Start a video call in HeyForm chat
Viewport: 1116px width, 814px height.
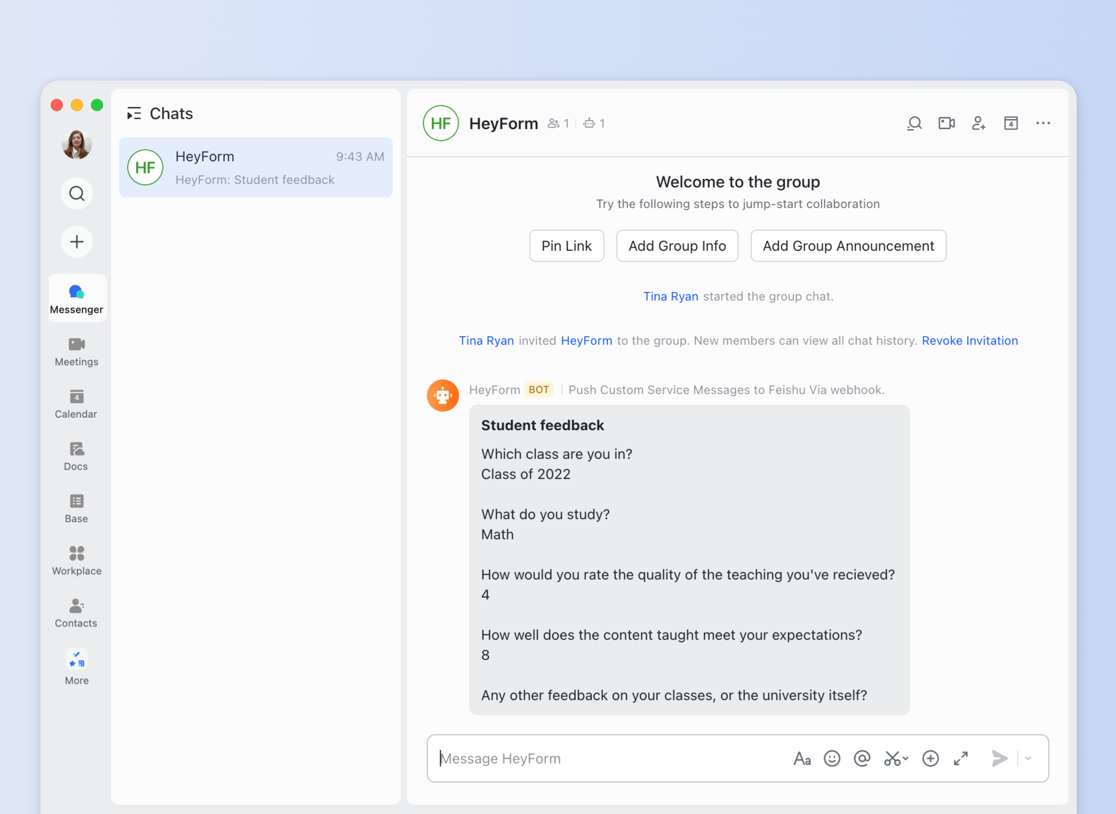click(946, 123)
